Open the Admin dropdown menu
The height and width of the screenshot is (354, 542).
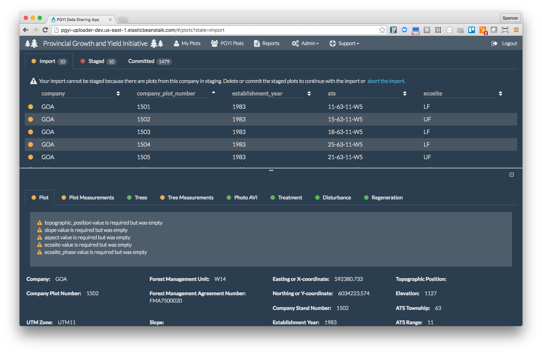(x=305, y=43)
